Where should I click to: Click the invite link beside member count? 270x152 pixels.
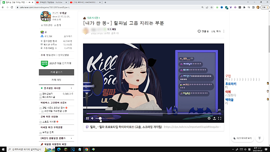tap(68, 36)
